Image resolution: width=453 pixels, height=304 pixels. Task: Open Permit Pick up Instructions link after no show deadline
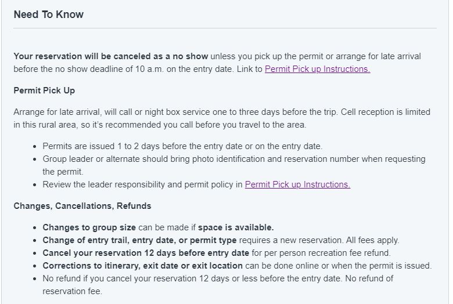[x=318, y=69]
